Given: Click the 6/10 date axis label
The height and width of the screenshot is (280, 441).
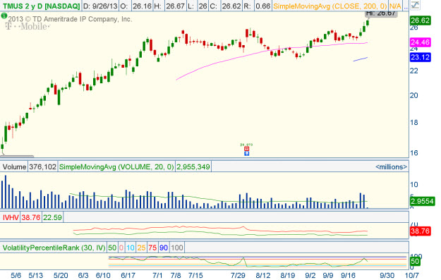Looking at the screenshot, I should (x=103, y=275).
